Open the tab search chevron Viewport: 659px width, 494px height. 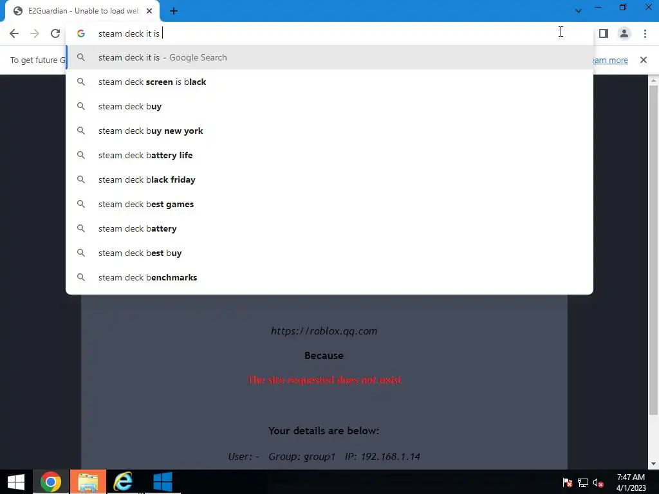[579, 11]
